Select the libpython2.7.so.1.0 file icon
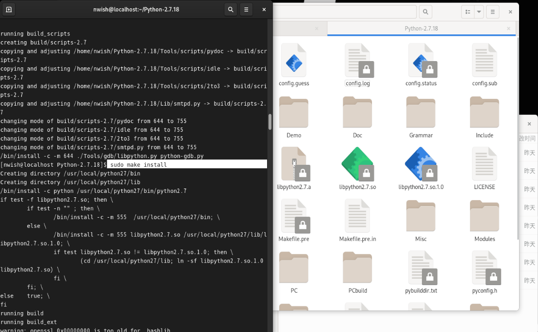Screen dimensions: 538x332 [x=420, y=164]
